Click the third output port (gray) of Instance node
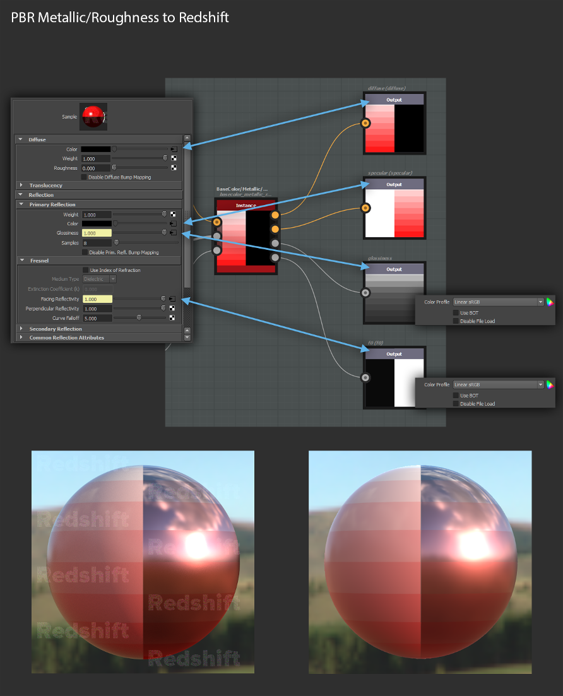563x696 pixels. tap(275, 243)
